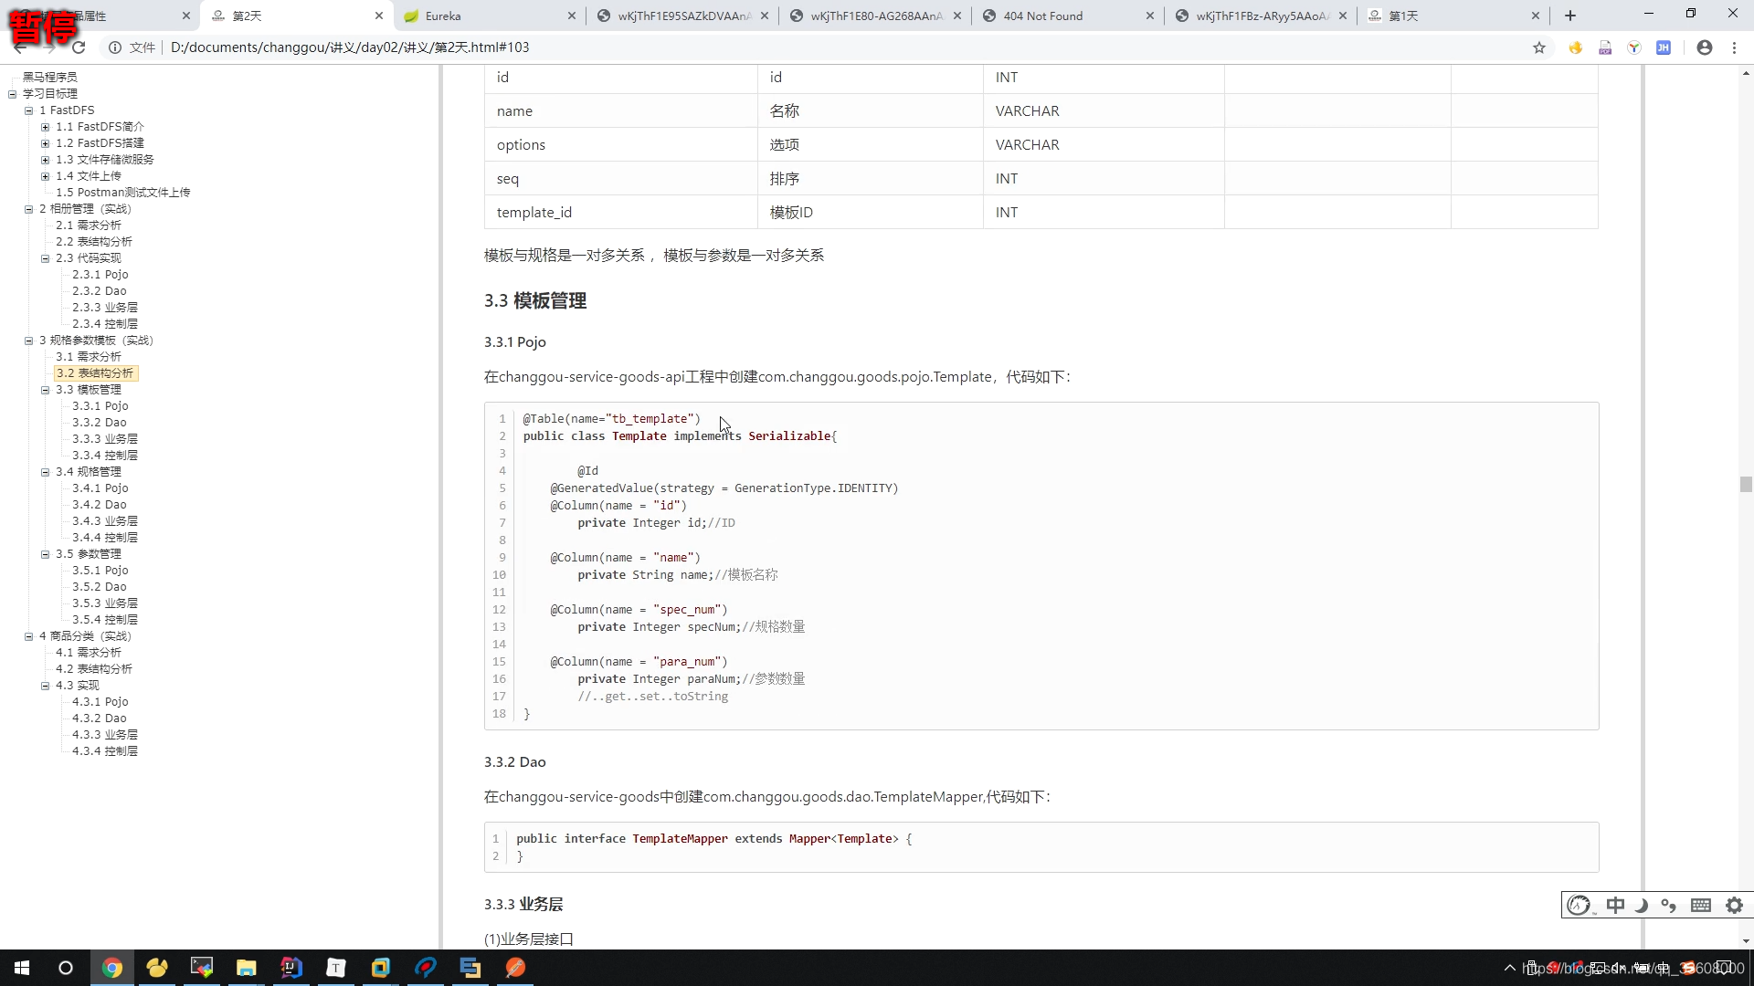Image resolution: width=1754 pixels, height=986 pixels.
Task: Go to 1.5 Postman测试文件上传 section
Action: click(122, 193)
